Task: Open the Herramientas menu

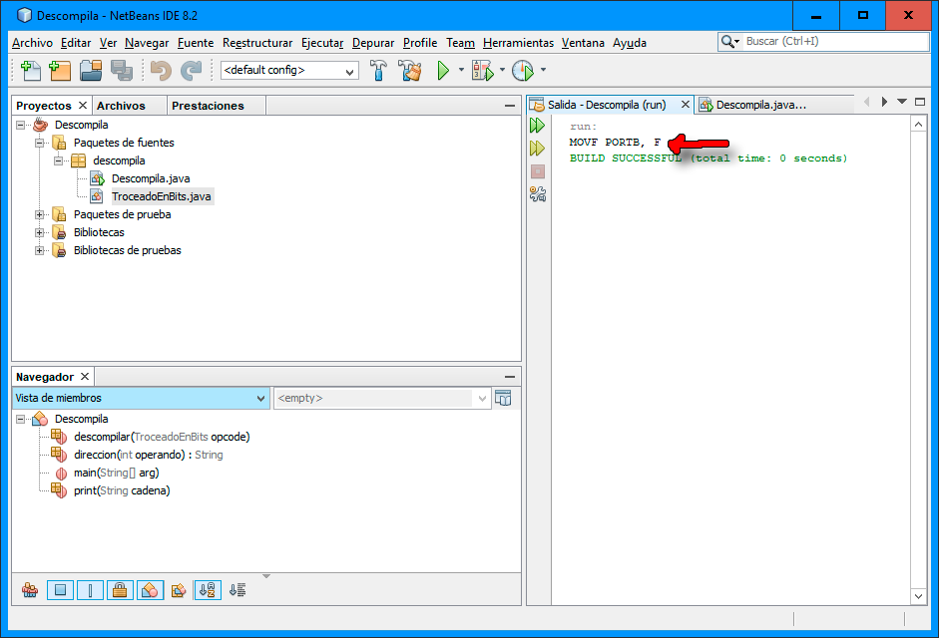Action: (519, 43)
